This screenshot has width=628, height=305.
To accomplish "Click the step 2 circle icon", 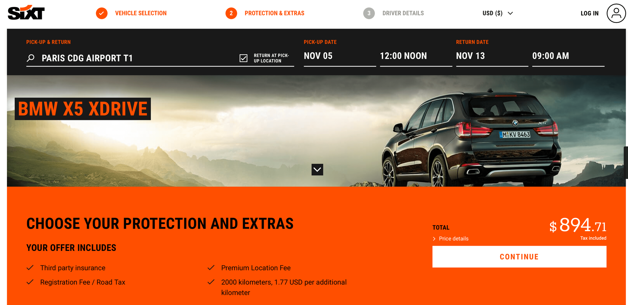I will click(231, 13).
